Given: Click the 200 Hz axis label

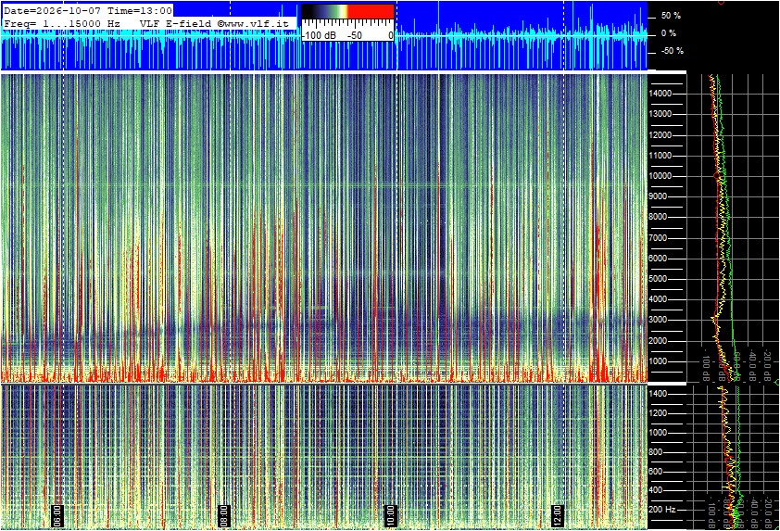Looking at the screenshot, I should click(661, 510).
